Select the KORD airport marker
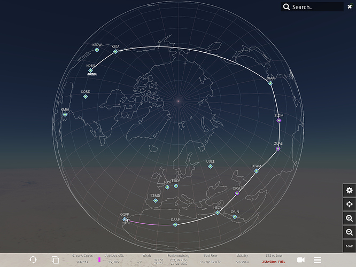 (86, 97)
